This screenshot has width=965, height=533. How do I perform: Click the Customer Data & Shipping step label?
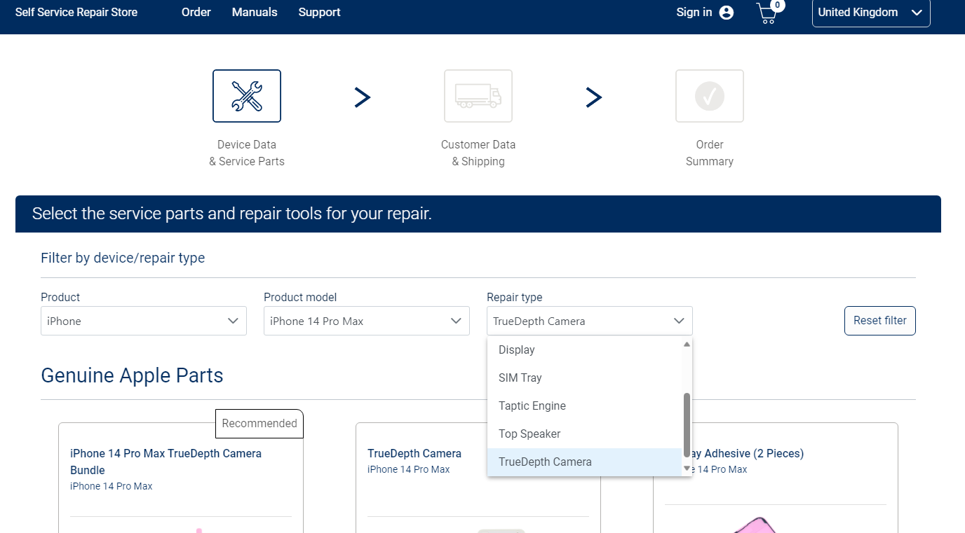[x=478, y=153]
